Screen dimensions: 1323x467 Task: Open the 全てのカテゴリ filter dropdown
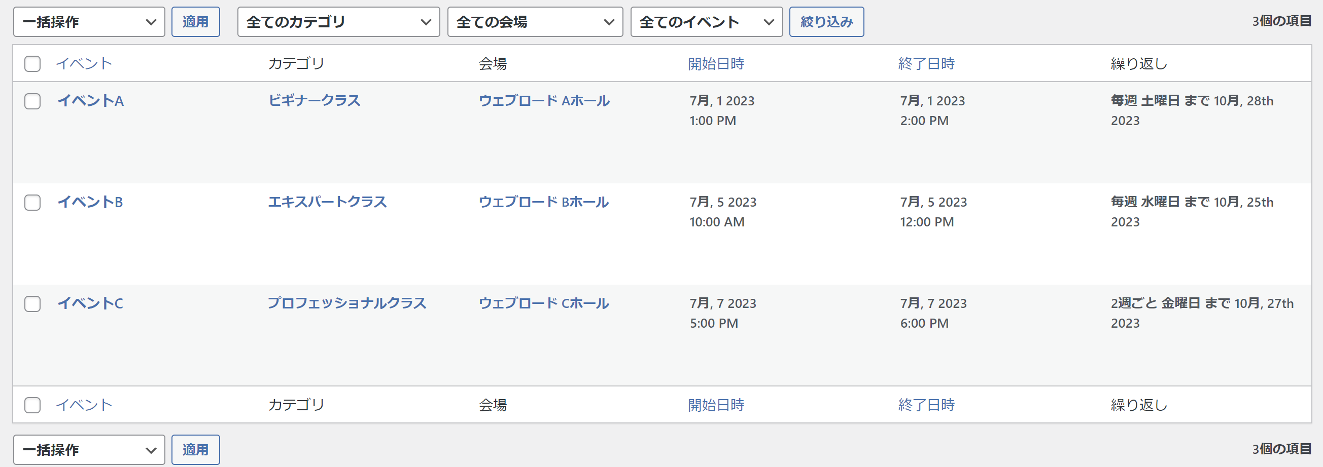coord(338,22)
